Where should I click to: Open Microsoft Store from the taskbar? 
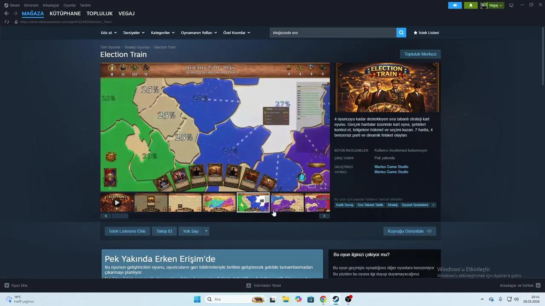(310, 299)
